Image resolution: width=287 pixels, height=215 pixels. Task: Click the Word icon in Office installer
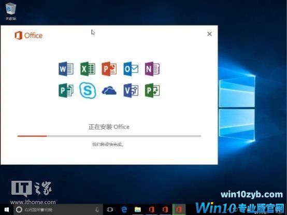click(x=66, y=69)
